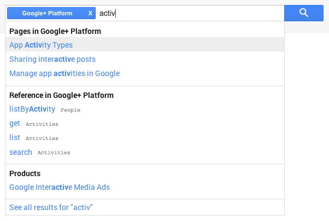Select the Sharing interactive posts suggestion

click(x=52, y=59)
